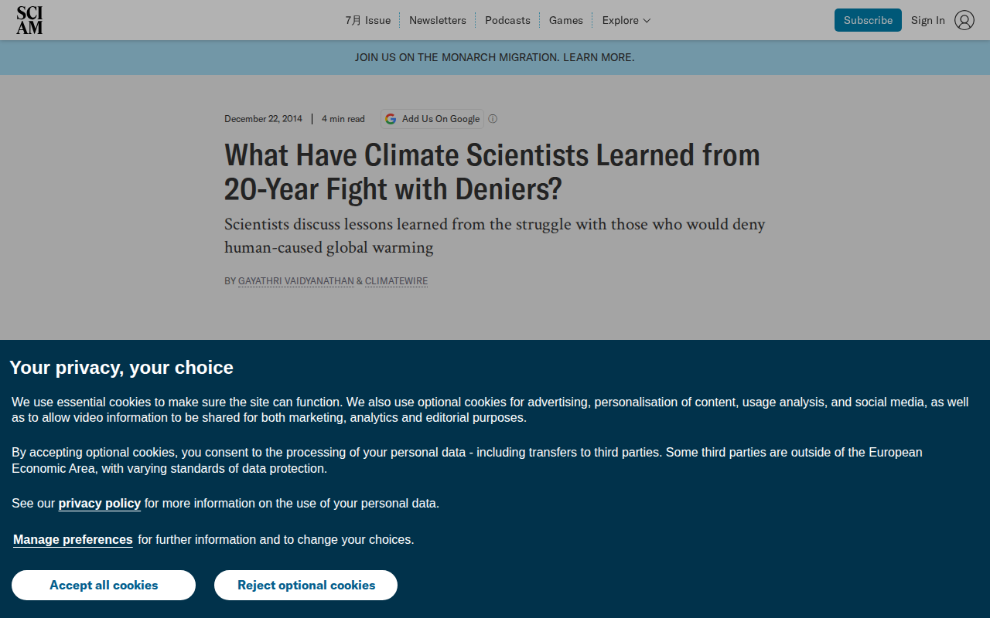The width and height of the screenshot is (990, 618).
Task: Go to the Podcasts section
Action: [x=507, y=20]
